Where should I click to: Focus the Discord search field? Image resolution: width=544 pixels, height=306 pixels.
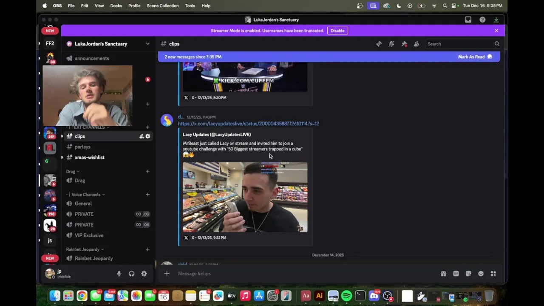coord(463,44)
